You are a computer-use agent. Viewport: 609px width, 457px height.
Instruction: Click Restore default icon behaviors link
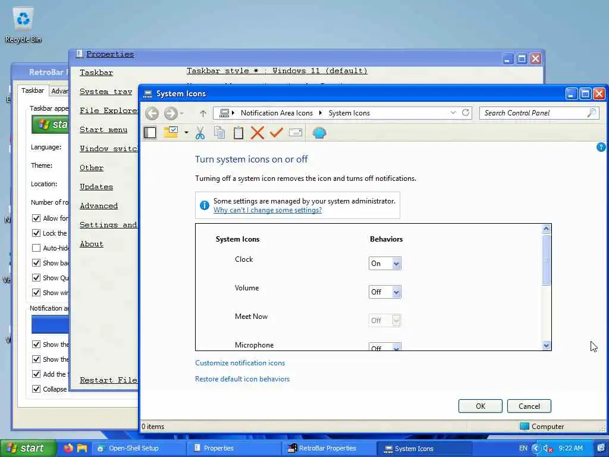tap(243, 379)
